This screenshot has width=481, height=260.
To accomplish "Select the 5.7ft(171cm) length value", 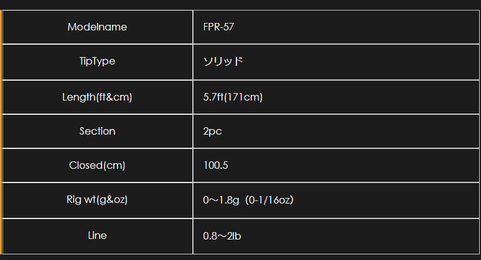I will [x=233, y=97].
